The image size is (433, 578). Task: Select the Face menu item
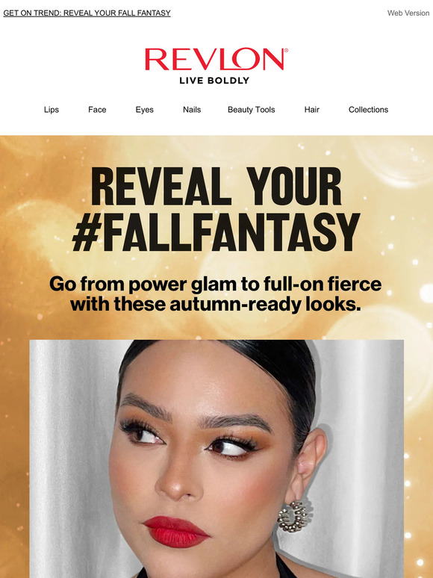[x=97, y=110]
